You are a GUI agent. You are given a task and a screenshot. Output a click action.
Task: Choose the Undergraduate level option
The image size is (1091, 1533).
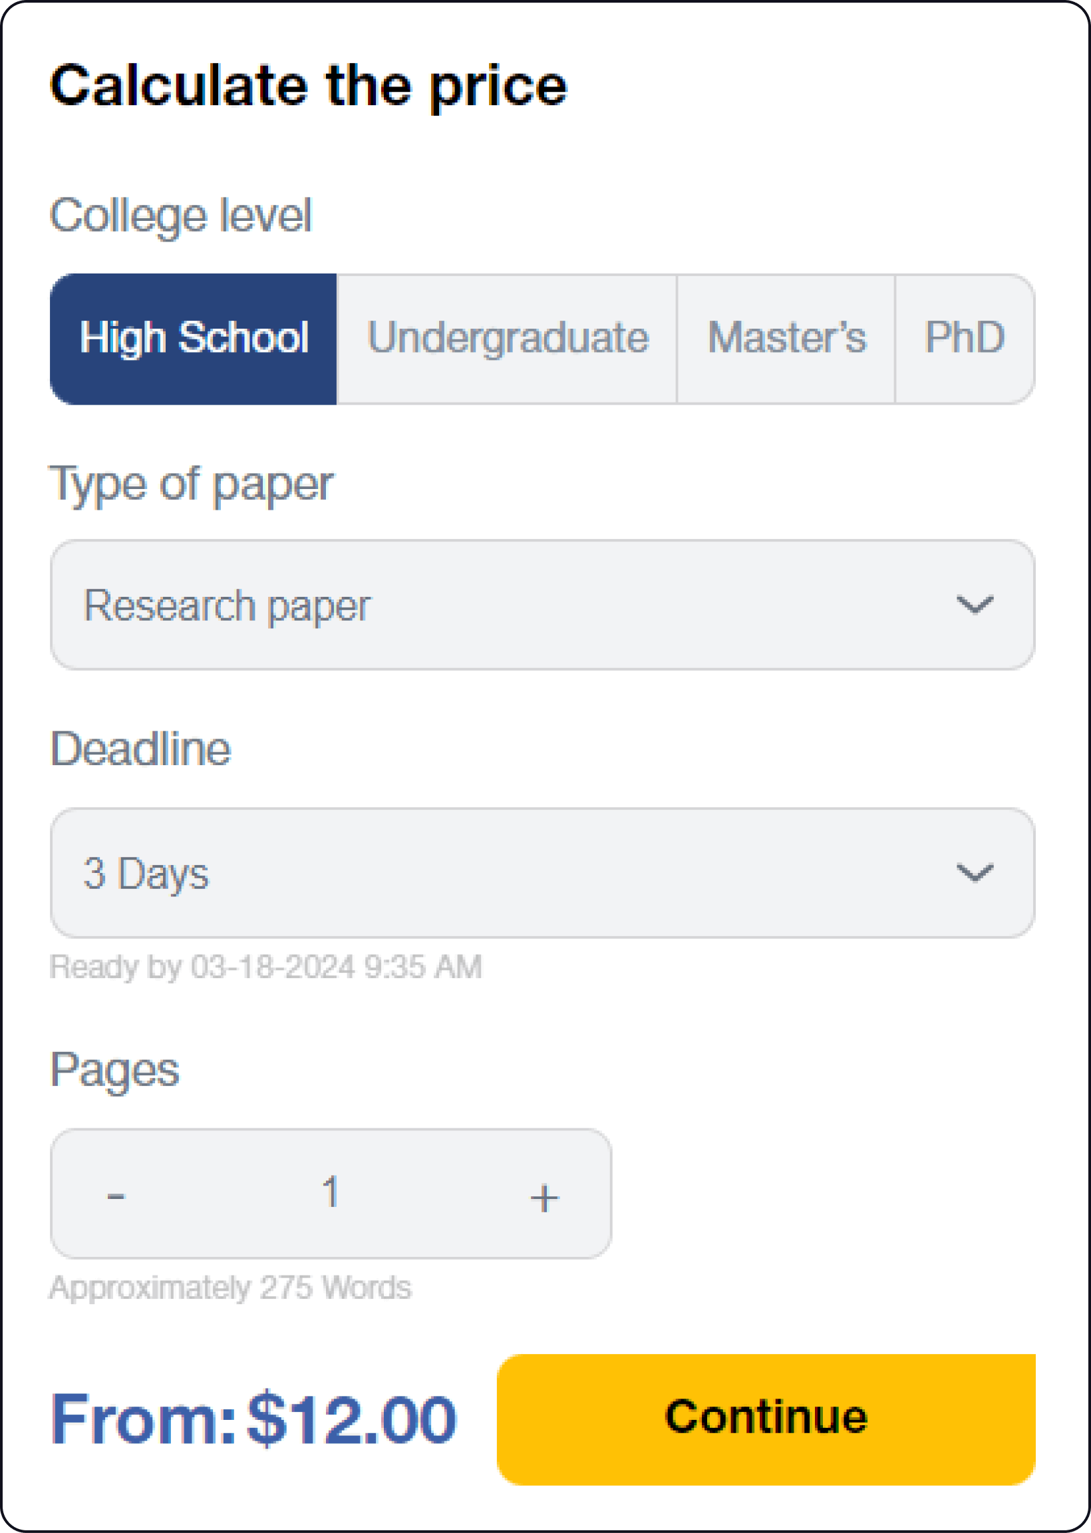(x=506, y=338)
